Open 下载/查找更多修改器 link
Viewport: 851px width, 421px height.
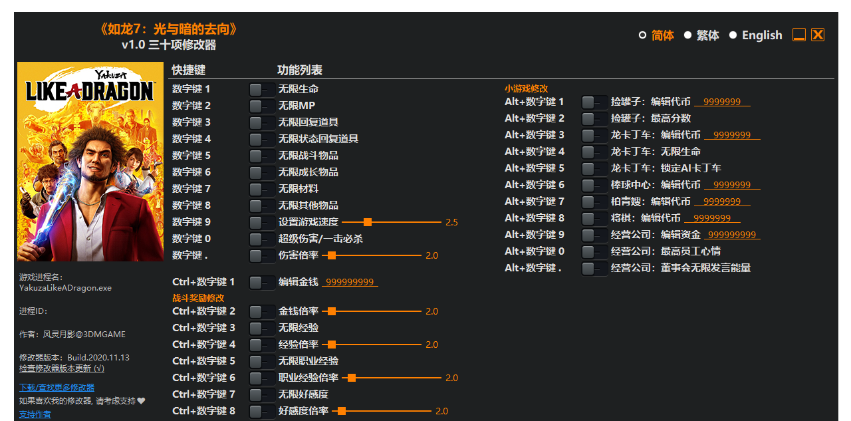(x=57, y=387)
